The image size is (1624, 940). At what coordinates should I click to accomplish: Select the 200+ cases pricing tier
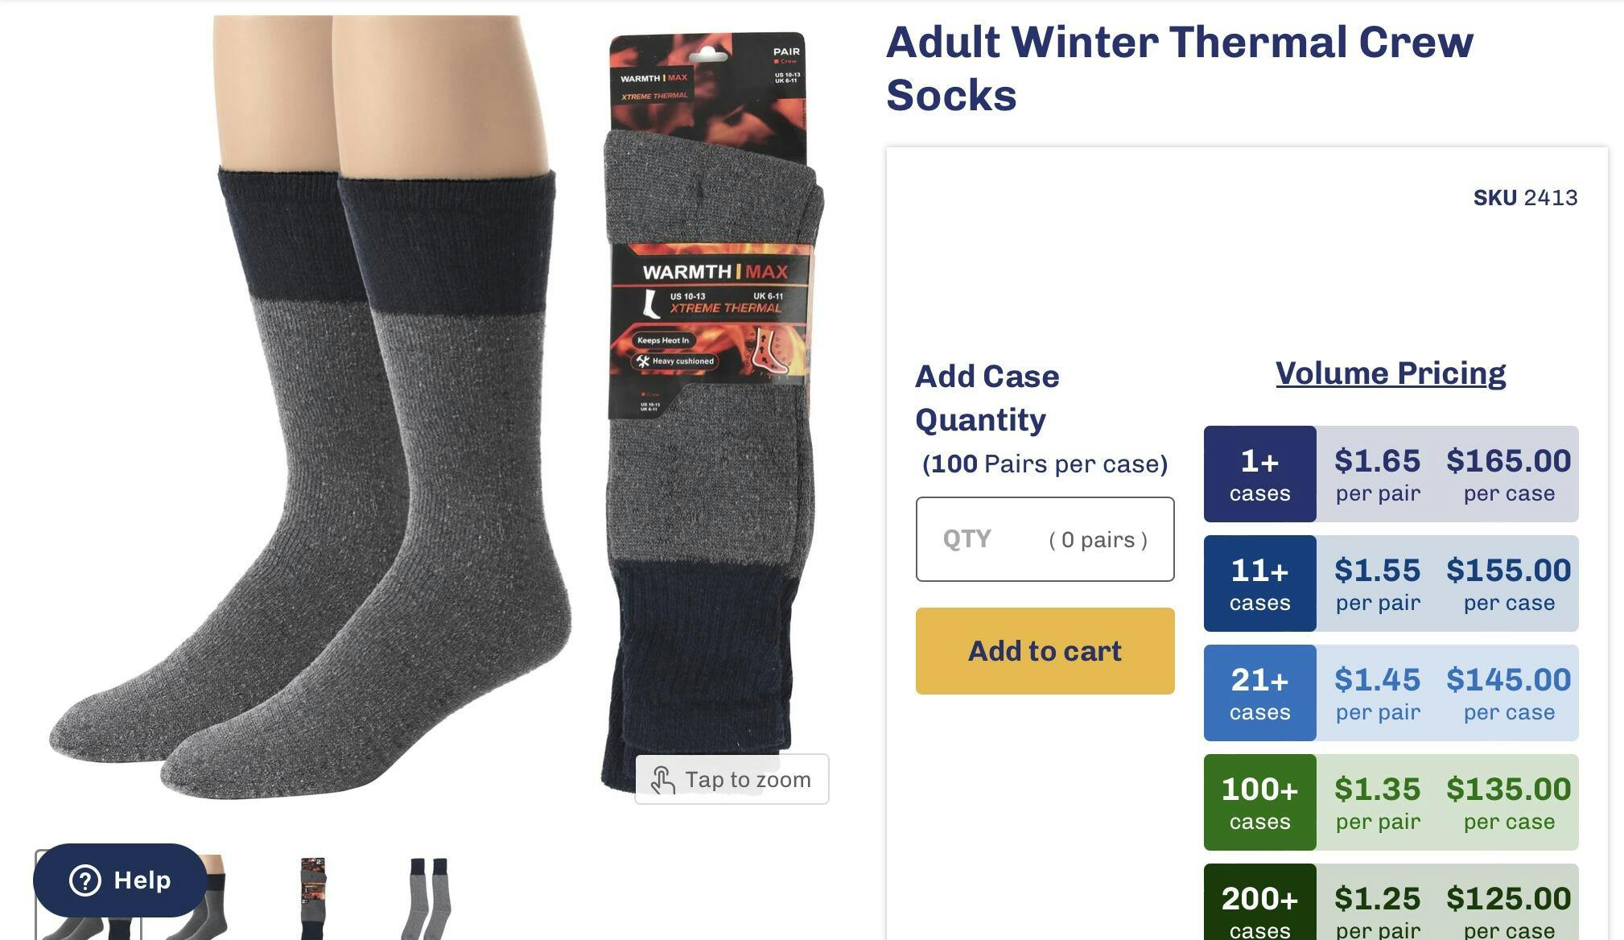1391,902
